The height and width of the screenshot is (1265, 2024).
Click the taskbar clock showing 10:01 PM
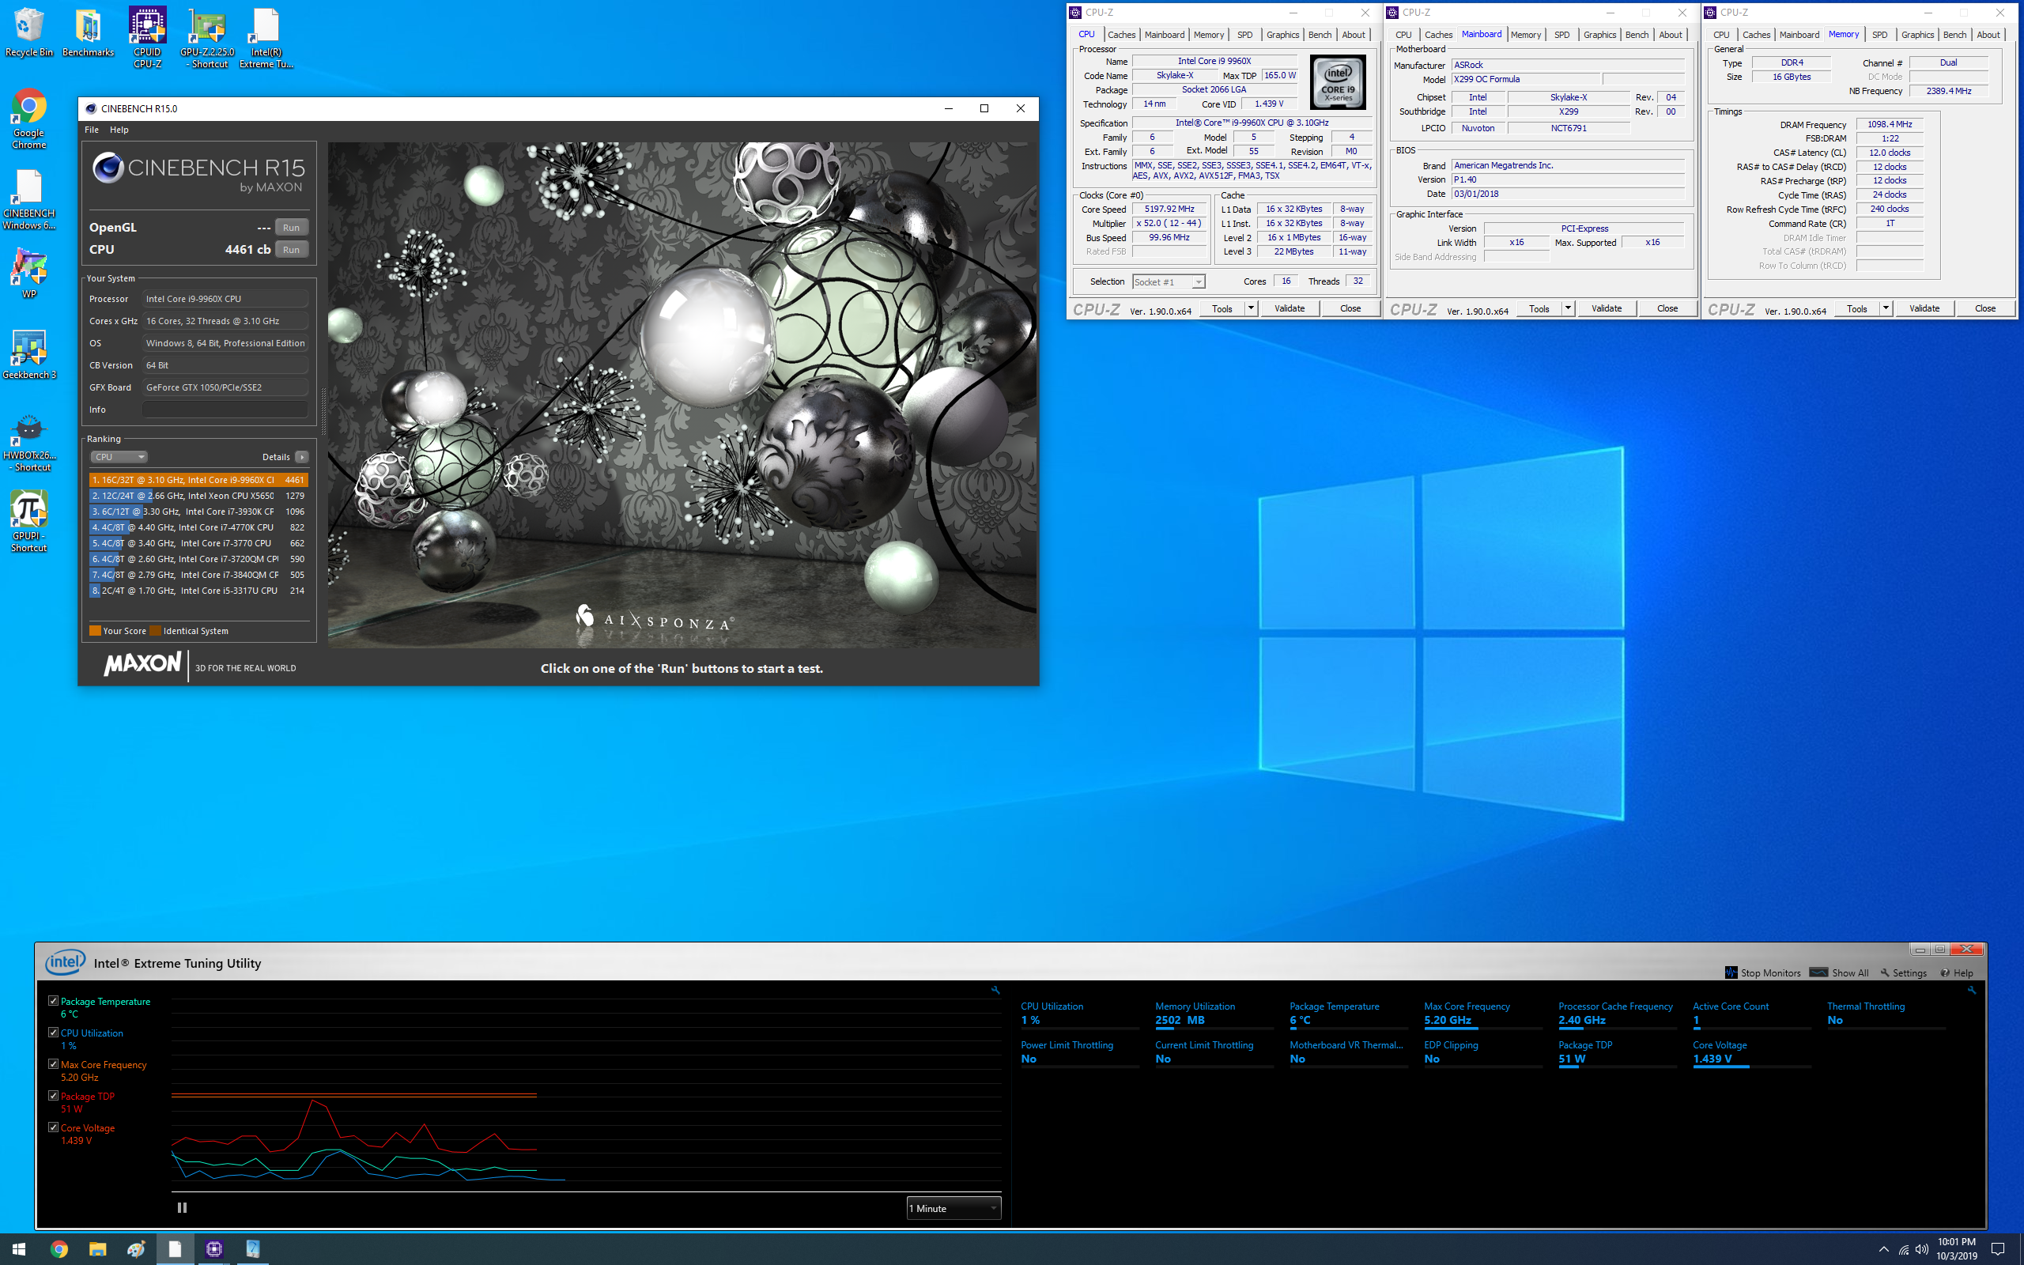pyautogui.click(x=1956, y=1249)
